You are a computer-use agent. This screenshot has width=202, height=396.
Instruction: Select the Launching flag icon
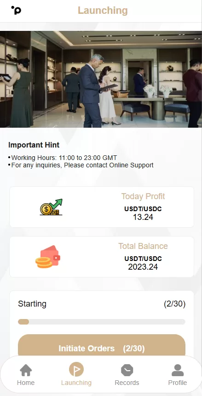pos(76,369)
